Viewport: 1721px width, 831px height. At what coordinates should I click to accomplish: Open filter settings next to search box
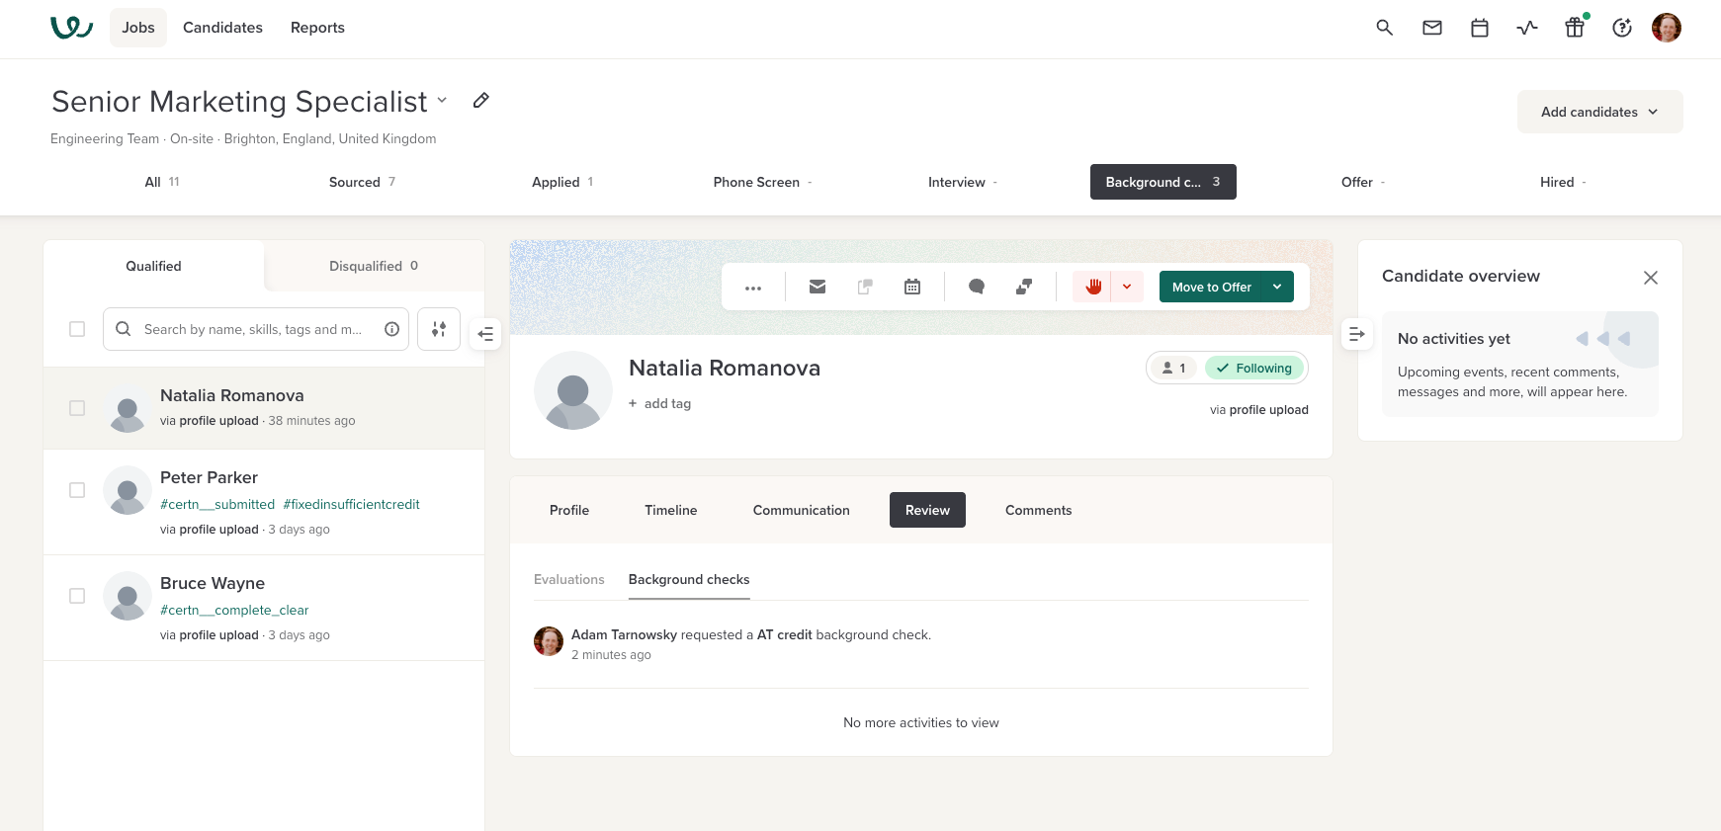438,329
